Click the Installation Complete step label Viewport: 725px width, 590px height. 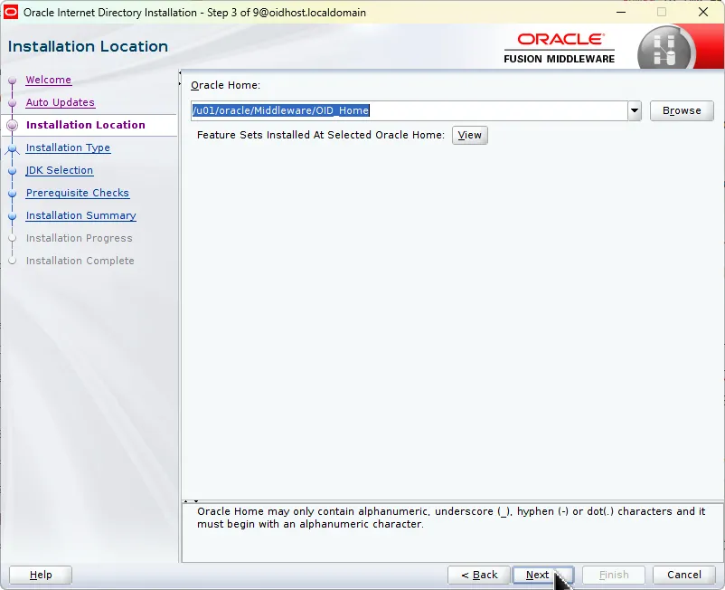pyautogui.click(x=80, y=261)
